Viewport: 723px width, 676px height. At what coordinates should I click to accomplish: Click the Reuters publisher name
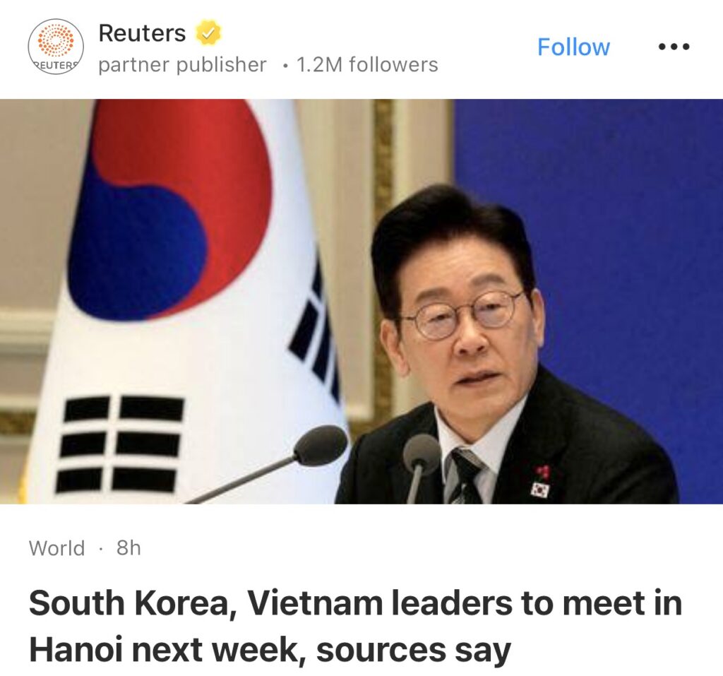point(142,33)
